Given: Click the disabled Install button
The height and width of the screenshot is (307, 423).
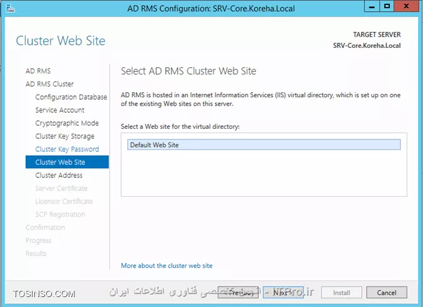Looking at the screenshot, I should pyautogui.click(x=341, y=293).
